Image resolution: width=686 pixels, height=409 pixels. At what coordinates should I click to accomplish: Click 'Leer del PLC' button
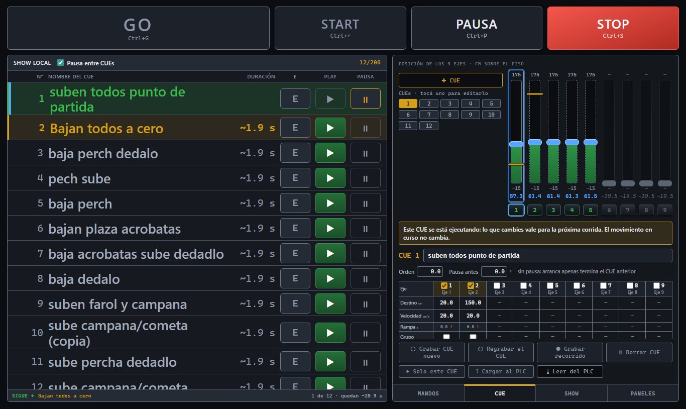pos(570,372)
